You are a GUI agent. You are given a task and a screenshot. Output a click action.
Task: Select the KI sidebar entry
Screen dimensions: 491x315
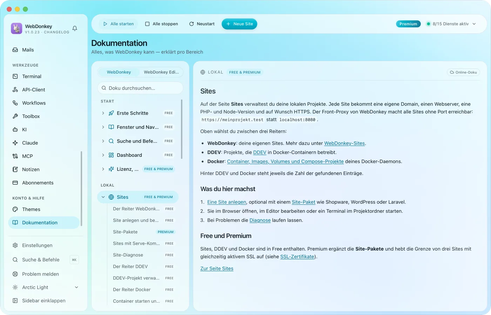44,129
